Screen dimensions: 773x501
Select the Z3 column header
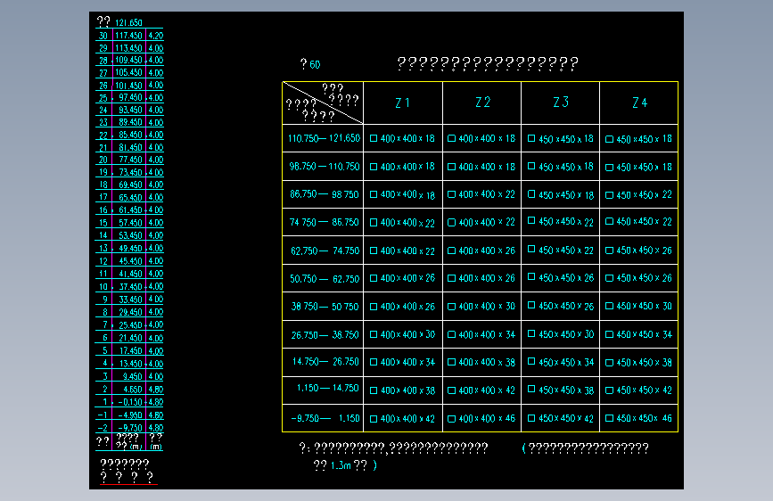[x=561, y=103]
